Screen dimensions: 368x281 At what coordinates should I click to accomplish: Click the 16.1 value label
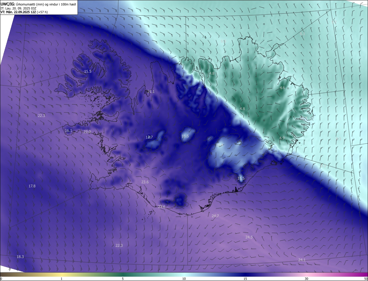[x=68, y=130]
